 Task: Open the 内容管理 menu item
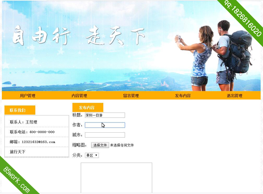[x=79, y=96]
